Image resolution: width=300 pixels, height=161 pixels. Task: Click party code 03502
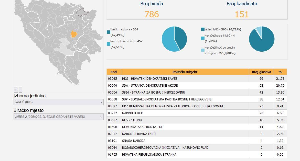tap(113, 120)
